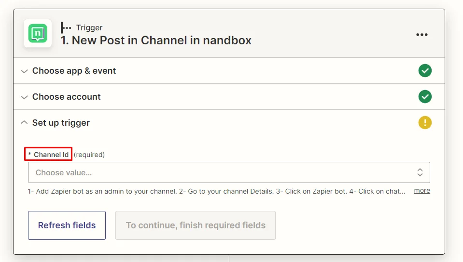Image resolution: width=463 pixels, height=262 pixels.
Task: Click green checkmark beside Choose app & event
Action: coord(425,71)
